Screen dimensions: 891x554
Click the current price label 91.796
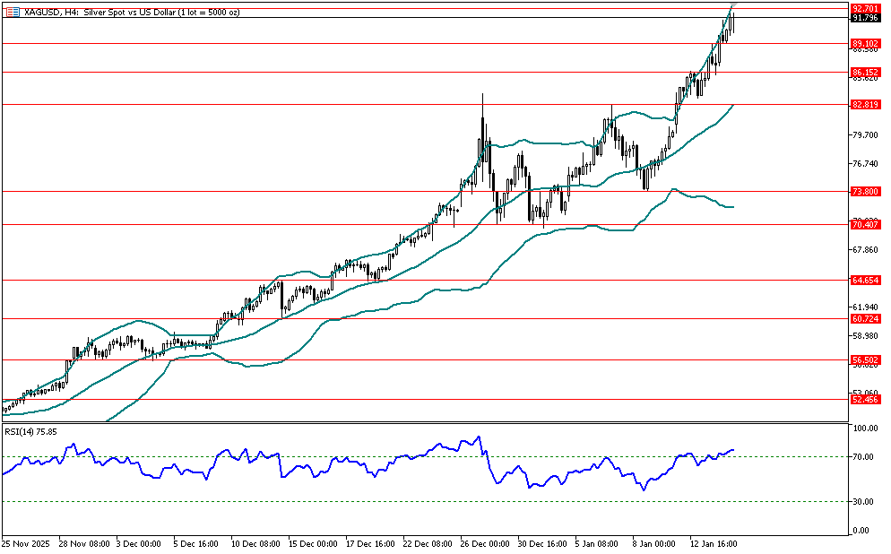[864, 18]
